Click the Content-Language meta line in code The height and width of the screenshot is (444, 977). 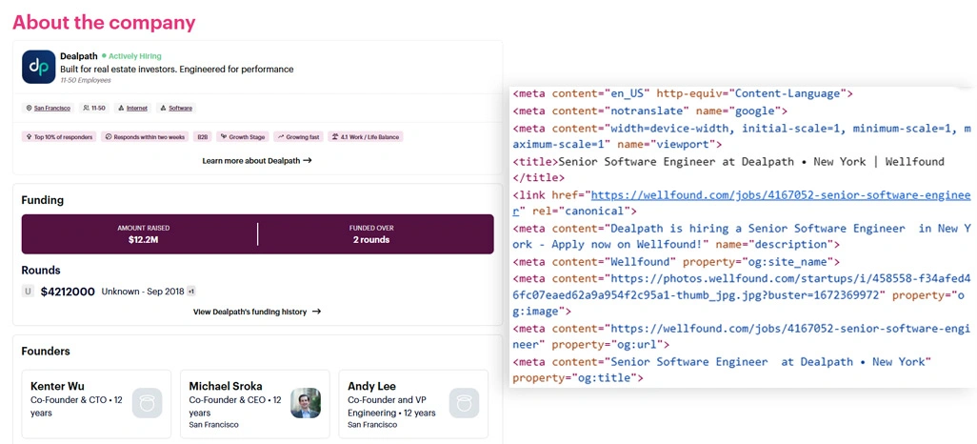pyautogui.click(x=682, y=94)
